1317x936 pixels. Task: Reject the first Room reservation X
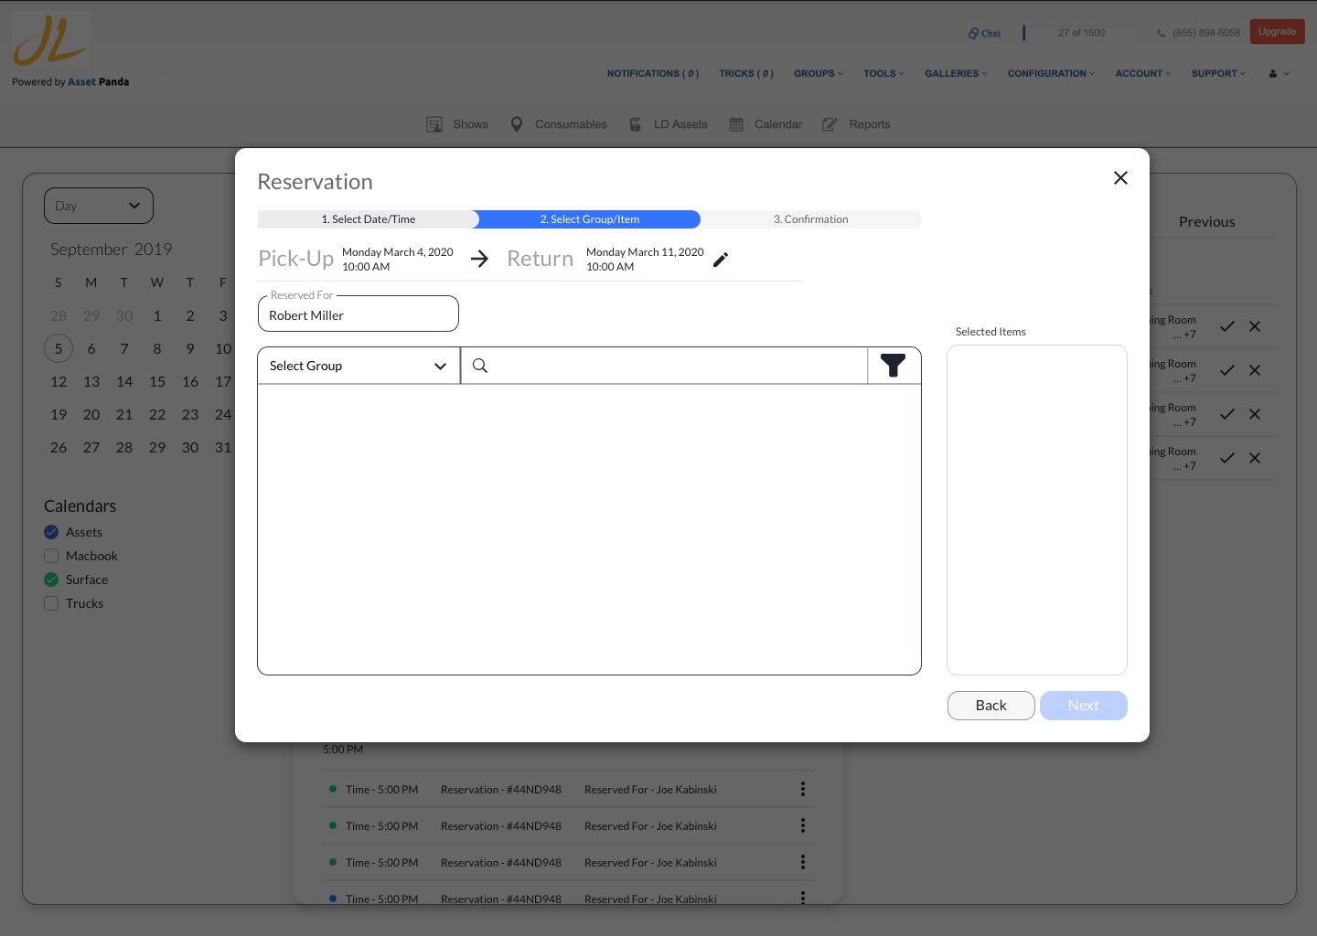1255,326
